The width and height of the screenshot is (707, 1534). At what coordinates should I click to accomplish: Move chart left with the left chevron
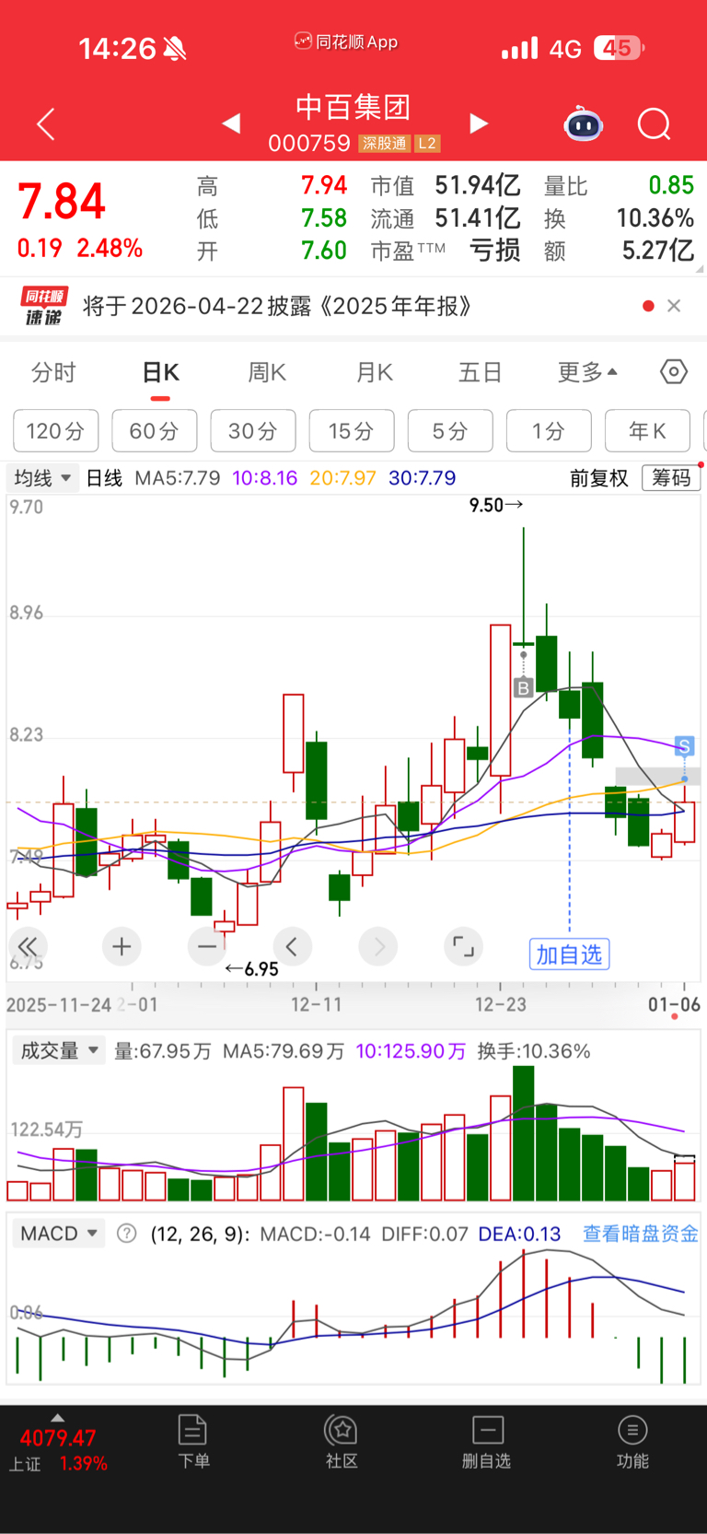[292, 946]
